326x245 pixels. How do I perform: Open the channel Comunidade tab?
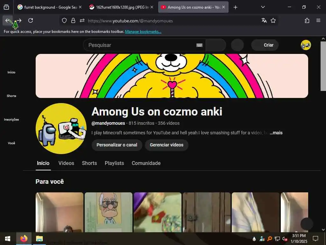click(x=146, y=163)
